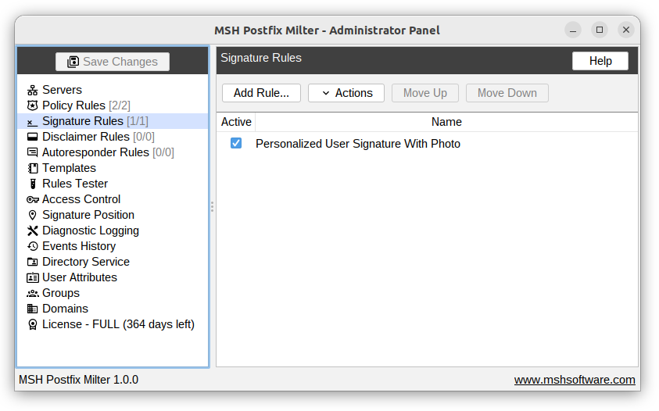This screenshot has height=411, width=659.
Task: Click the Move Up button
Action: point(425,93)
